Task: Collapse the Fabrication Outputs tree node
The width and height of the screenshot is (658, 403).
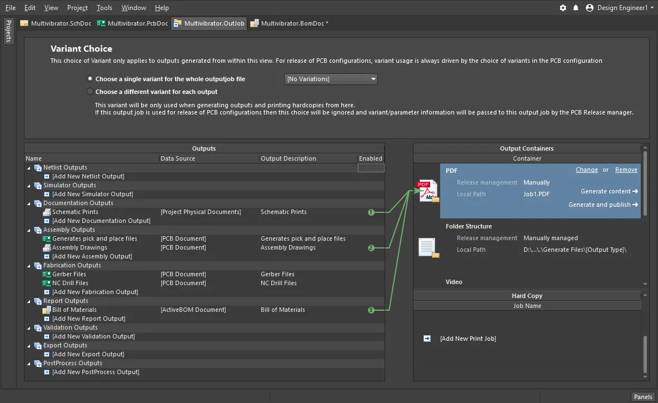Action: pyautogui.click(x=28, y=266)
